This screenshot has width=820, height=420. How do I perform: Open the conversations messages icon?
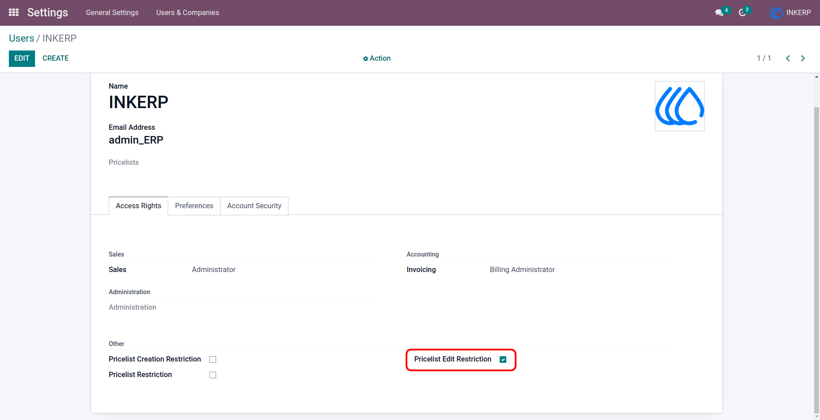click(x=719, y=13)
